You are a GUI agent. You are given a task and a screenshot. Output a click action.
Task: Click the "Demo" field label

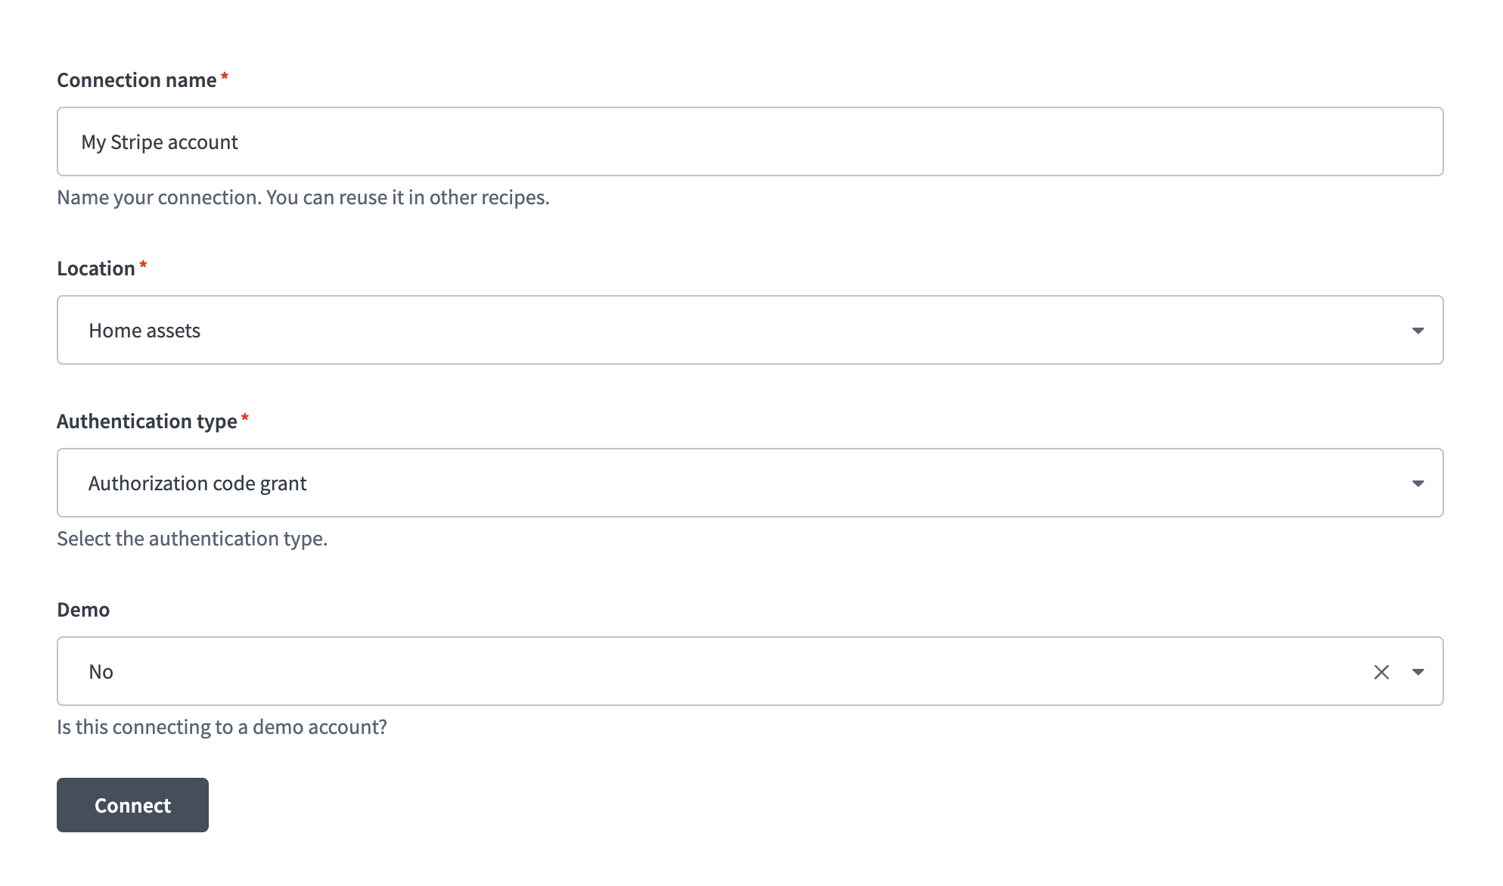[83, 610]
